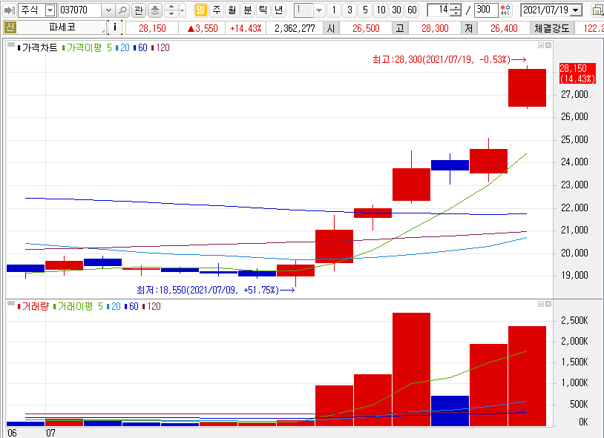
Task: Click the stock code field 037070
Action: point(80,10)
